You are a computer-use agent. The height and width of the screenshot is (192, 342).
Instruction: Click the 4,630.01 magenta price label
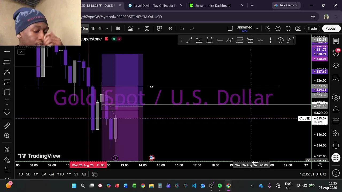pos(320,59)
